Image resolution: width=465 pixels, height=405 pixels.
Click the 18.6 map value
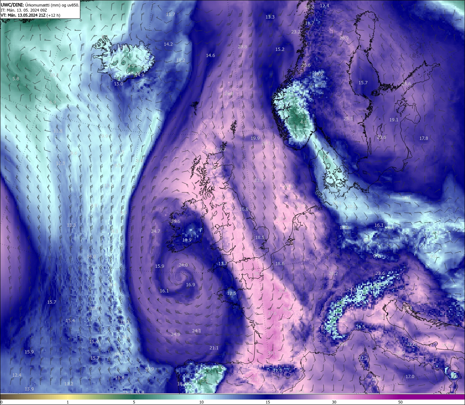tap(280, 264)
